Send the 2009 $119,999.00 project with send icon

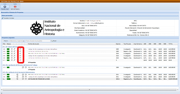click(x=20, y=49)
